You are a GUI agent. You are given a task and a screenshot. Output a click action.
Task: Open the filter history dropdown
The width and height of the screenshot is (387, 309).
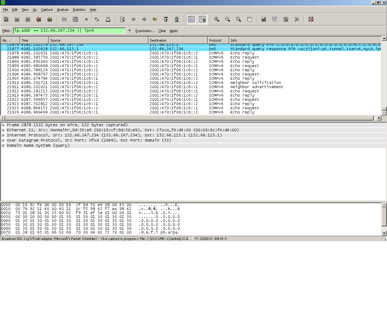(x=129, y=30)
